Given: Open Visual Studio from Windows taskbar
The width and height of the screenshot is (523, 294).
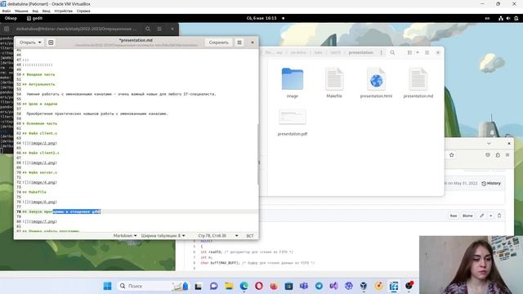Looking at the screenshot, I should [x=334, y=286].
